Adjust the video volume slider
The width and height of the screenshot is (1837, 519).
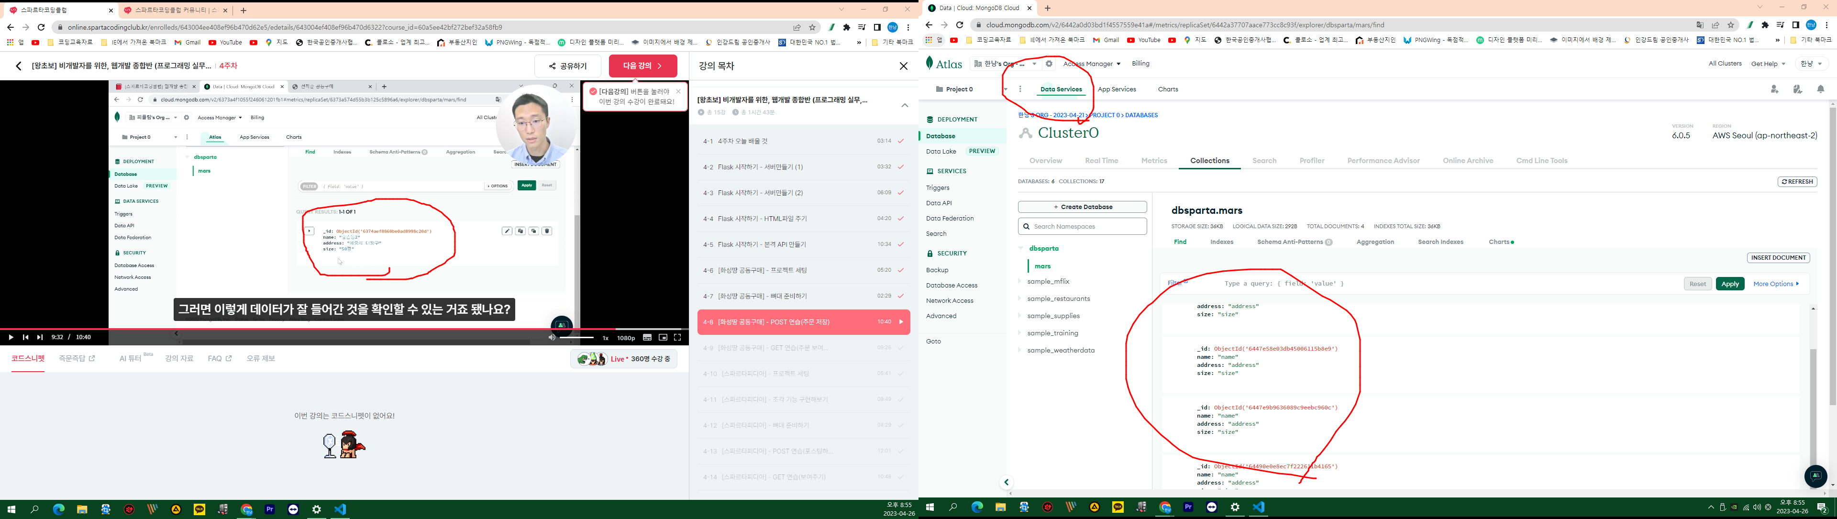[x=576, y=337]
